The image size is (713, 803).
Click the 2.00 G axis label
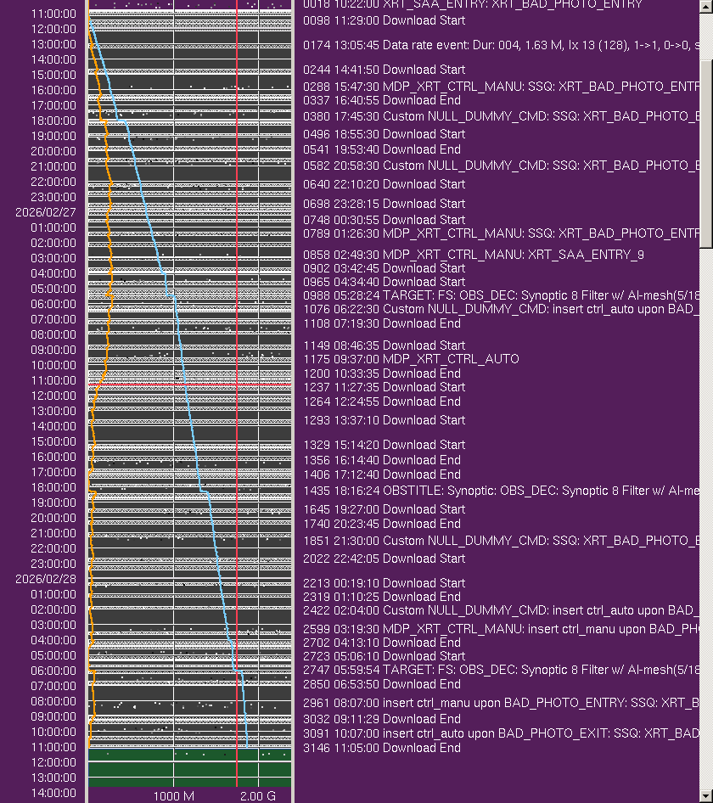point(257,796)
